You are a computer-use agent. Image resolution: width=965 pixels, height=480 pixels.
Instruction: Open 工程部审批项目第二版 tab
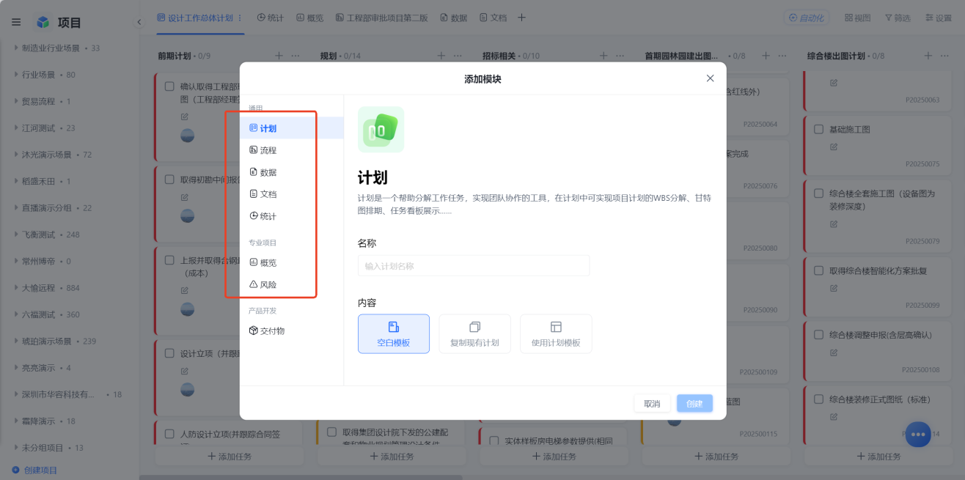(381, 18)
